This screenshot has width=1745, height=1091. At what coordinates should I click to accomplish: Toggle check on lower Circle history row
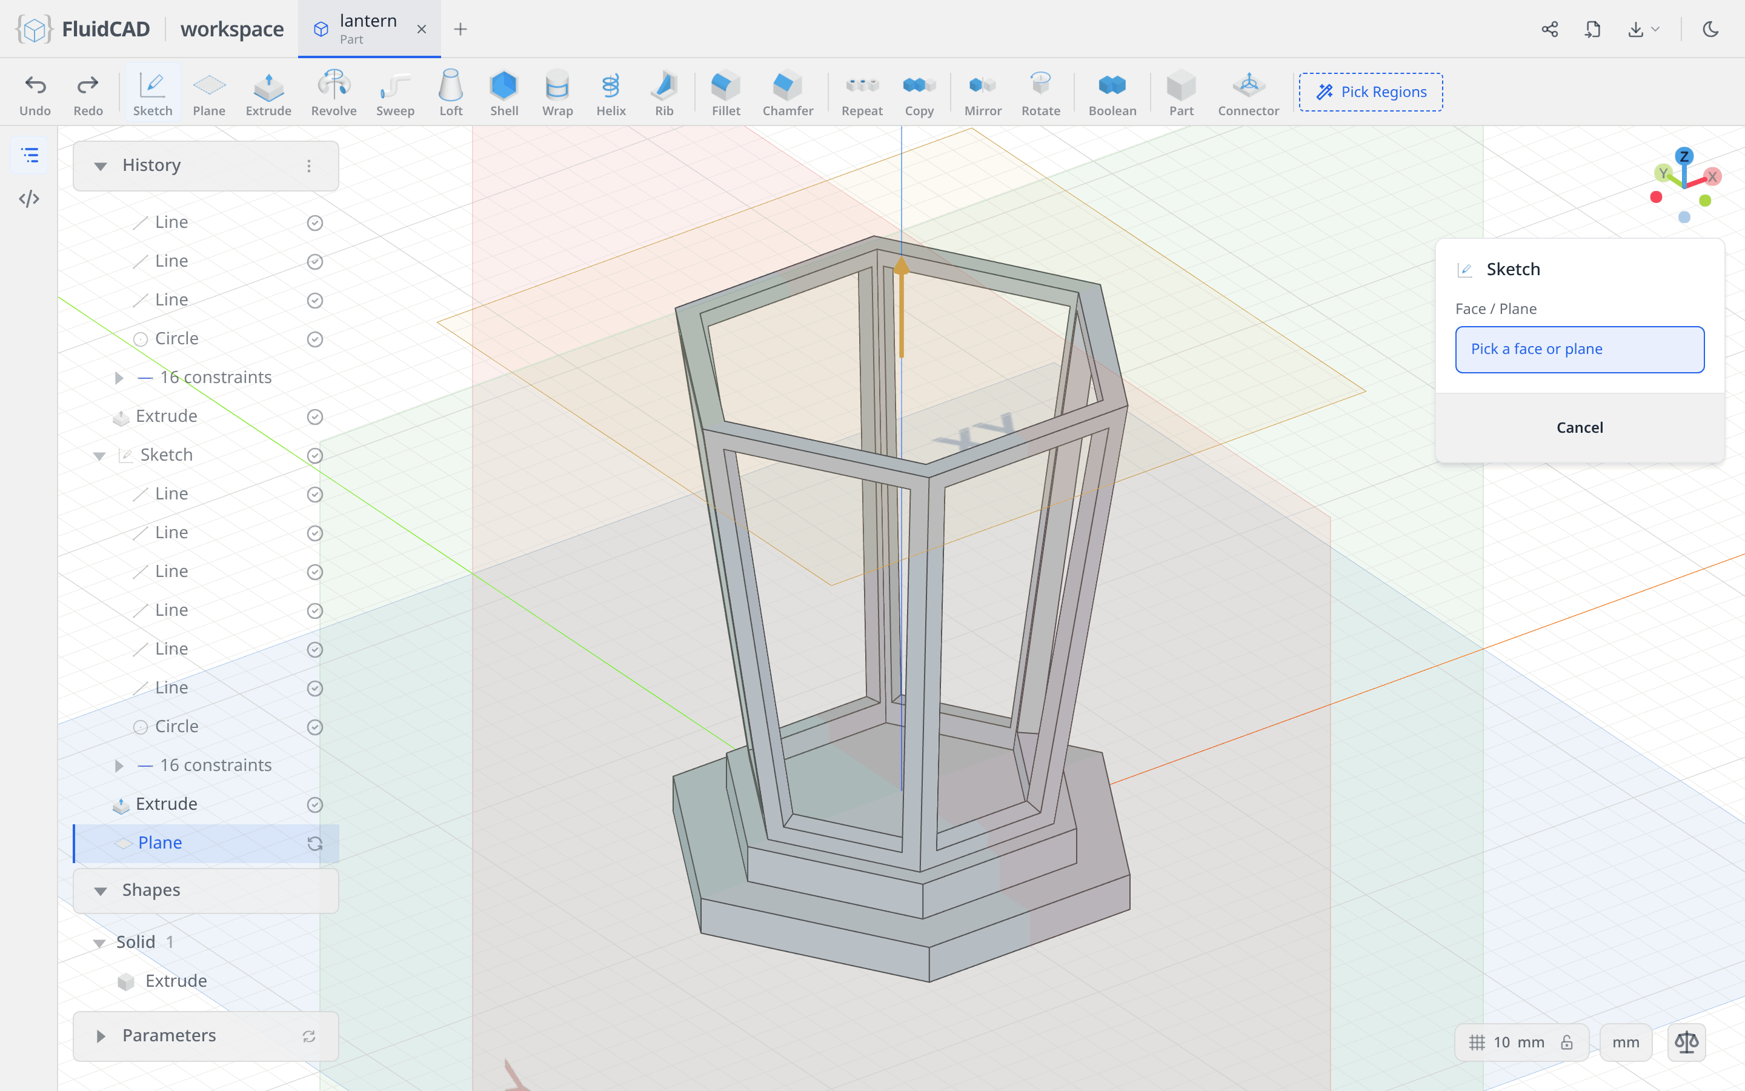tap(314, 727)
